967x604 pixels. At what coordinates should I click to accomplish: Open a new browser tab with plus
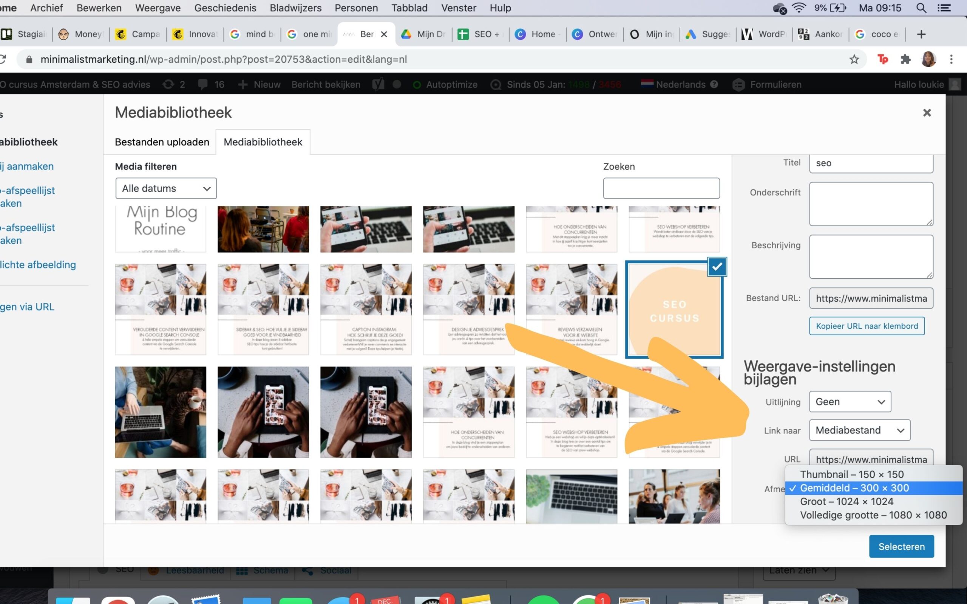pyautogui.click(x=921, y=34)
